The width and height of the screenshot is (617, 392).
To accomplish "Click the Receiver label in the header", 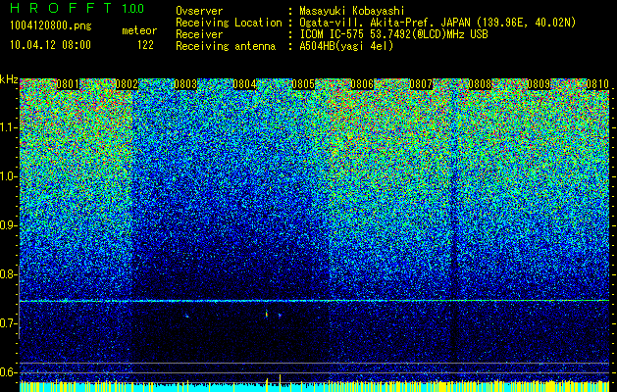I will click(x=199, y=34).
